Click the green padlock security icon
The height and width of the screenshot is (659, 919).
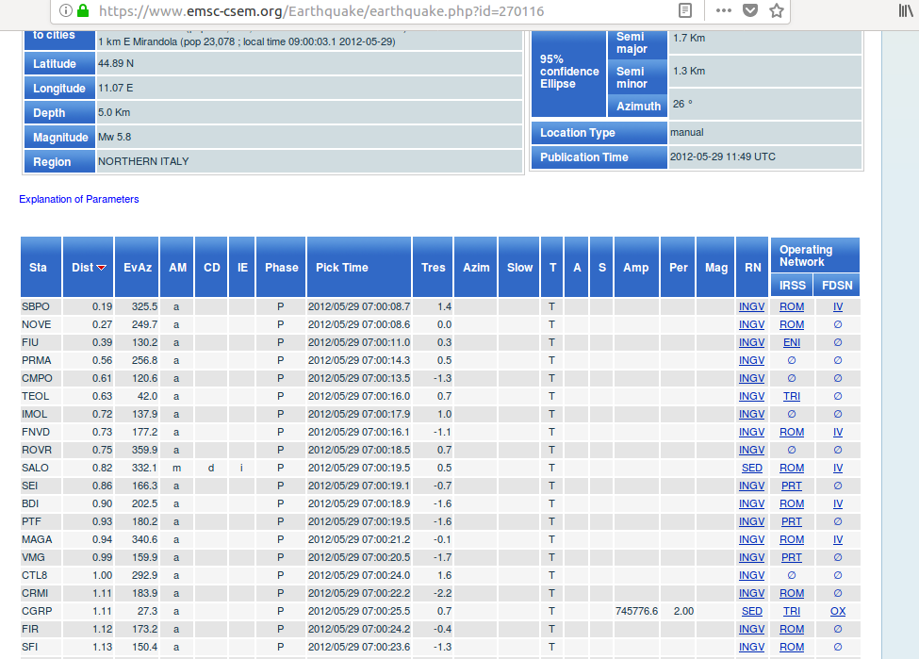pos(83,11)
